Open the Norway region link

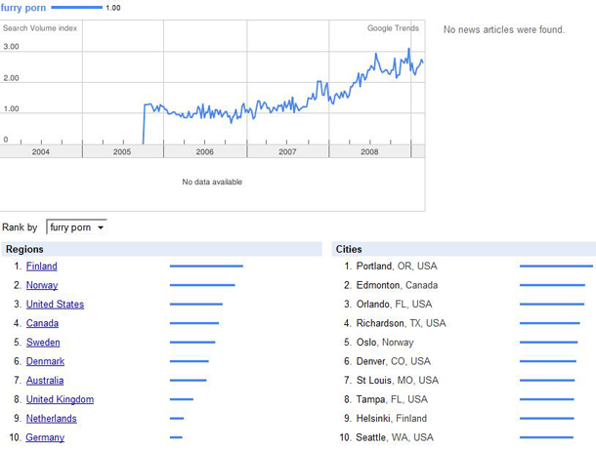[41, 285]
